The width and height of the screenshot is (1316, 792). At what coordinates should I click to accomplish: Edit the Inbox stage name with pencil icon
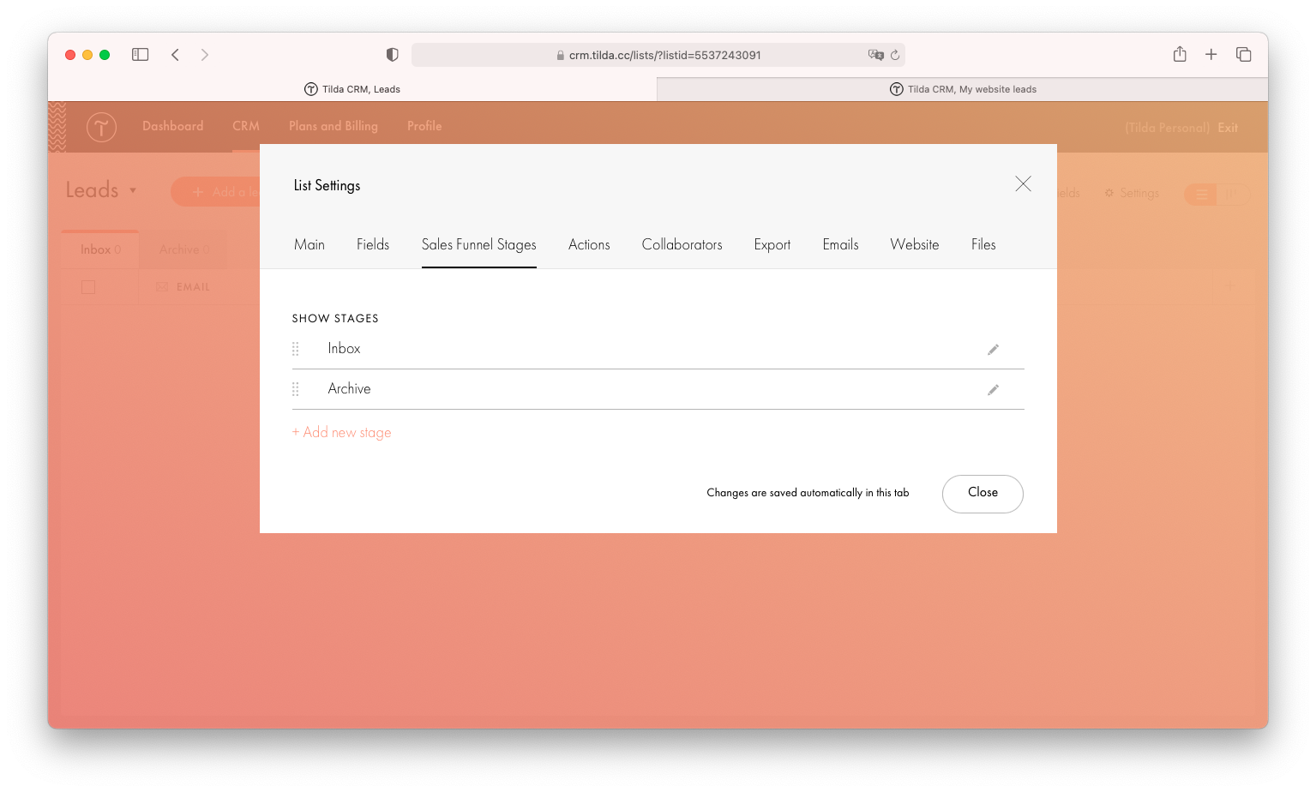[993, 349]
